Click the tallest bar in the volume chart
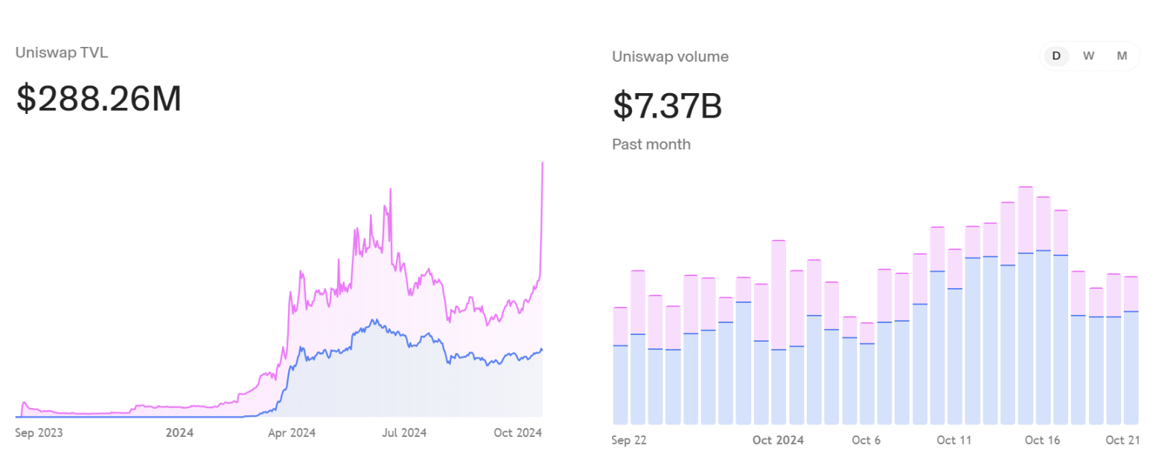Screen dimensions: 1156x469 [x=1026, y=305]
